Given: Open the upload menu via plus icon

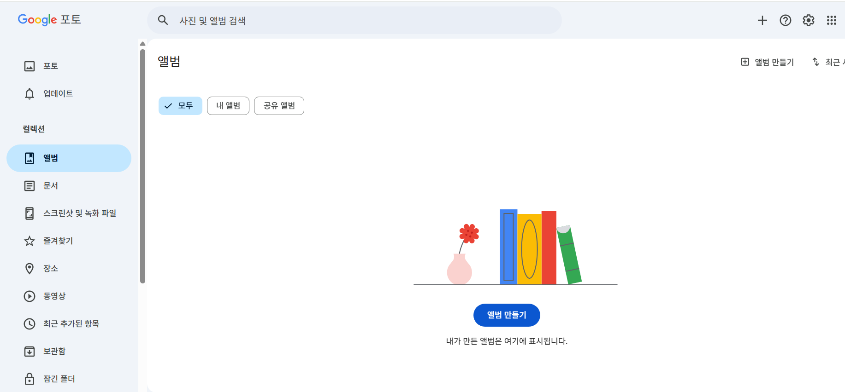Looking at the screenshot, I should [762, 20].
